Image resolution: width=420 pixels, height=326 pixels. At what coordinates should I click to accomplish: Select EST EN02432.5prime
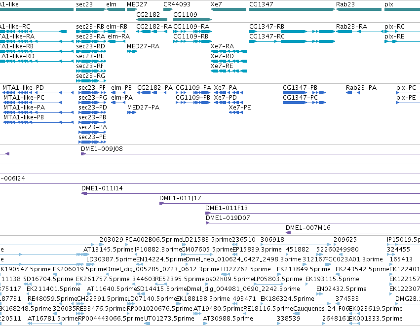[341, 289]
